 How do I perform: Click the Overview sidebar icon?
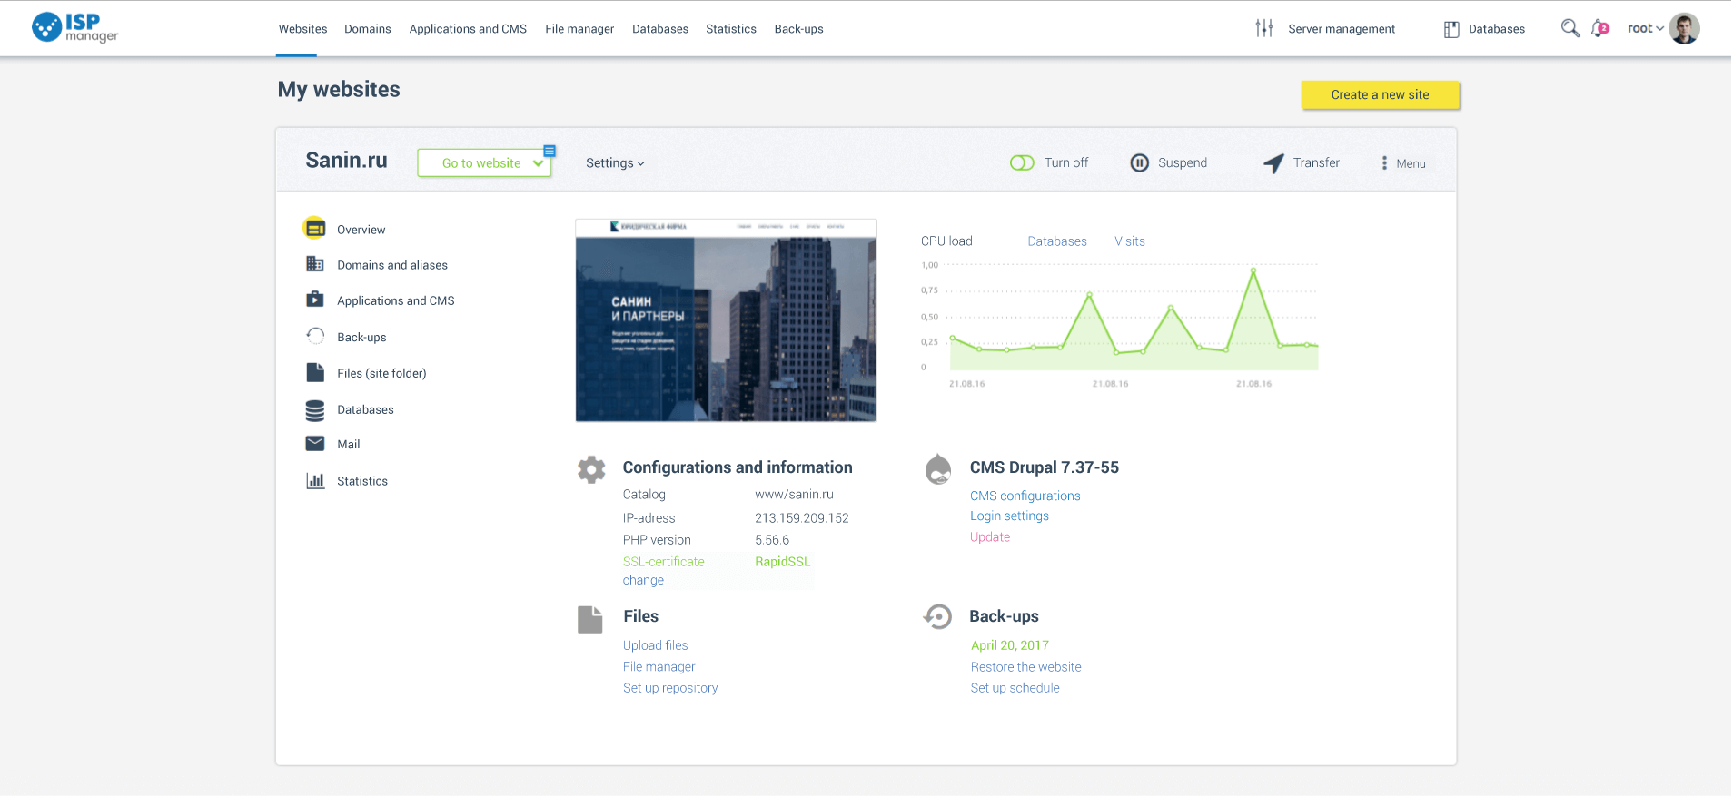(x=315, y=229)
